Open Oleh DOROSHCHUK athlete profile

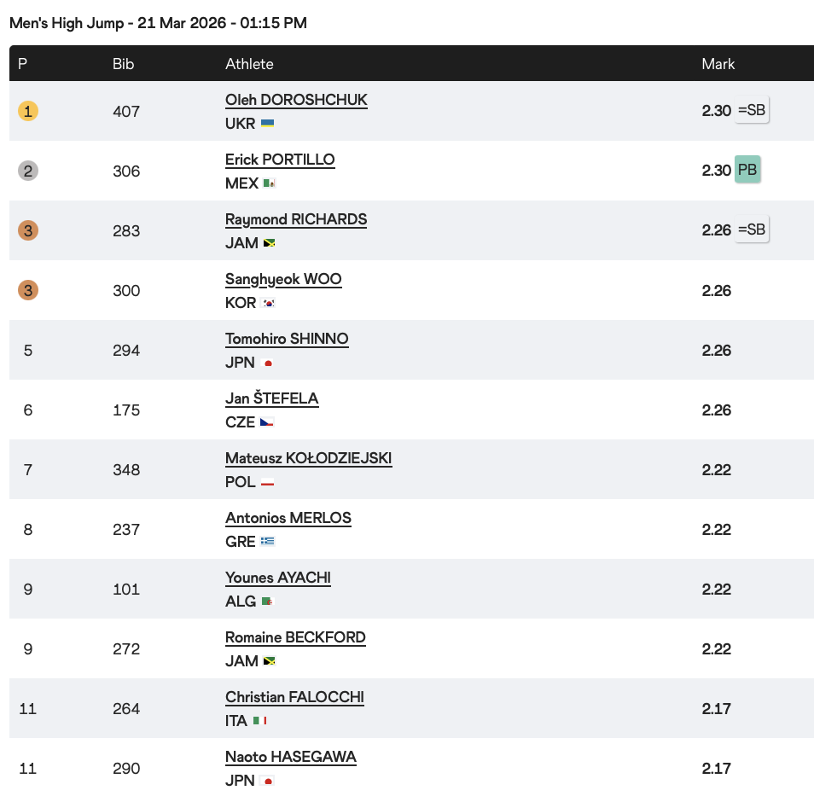pyautogui.click(x=296, y=100)
